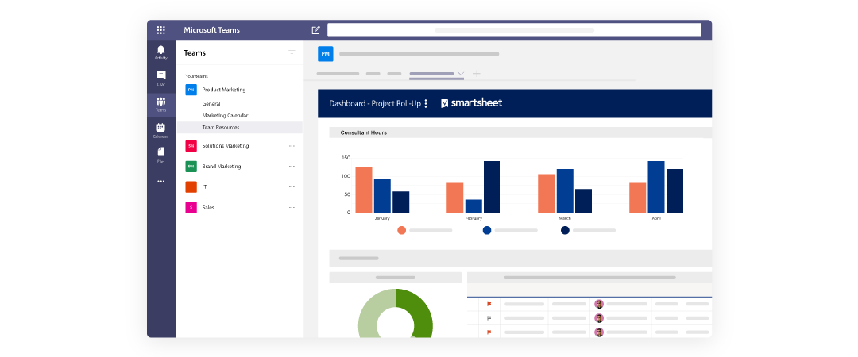Click the Solutions Marketing team avatar
Screen dimensions: 858x357
click(x=191, y=146)
